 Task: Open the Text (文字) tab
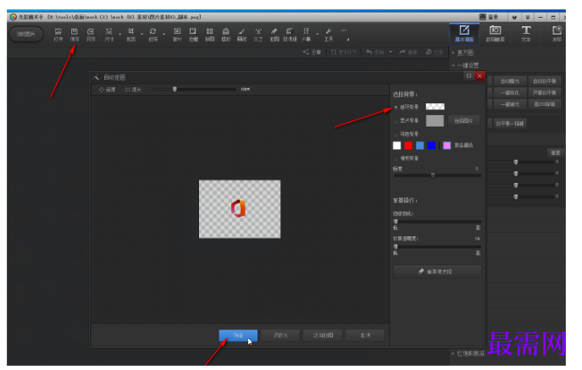click(x=526, y=33)
